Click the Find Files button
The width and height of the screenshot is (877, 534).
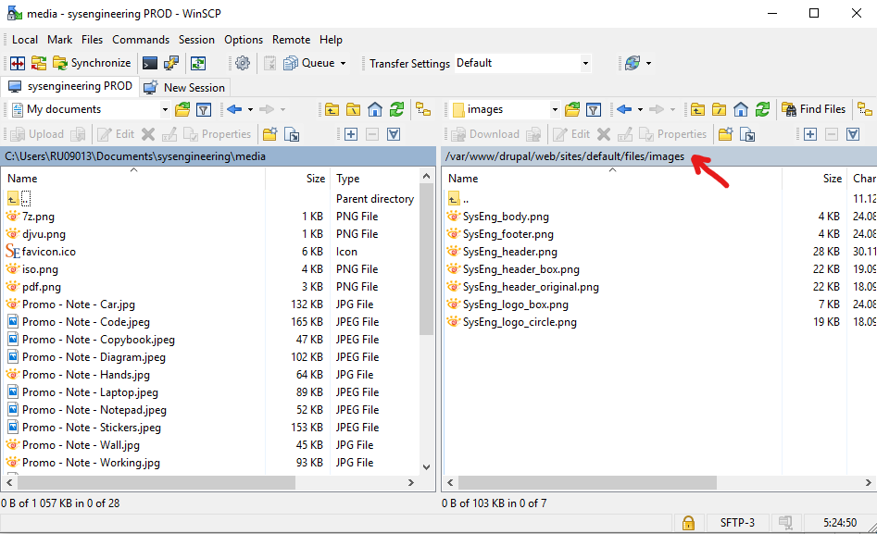813,109
